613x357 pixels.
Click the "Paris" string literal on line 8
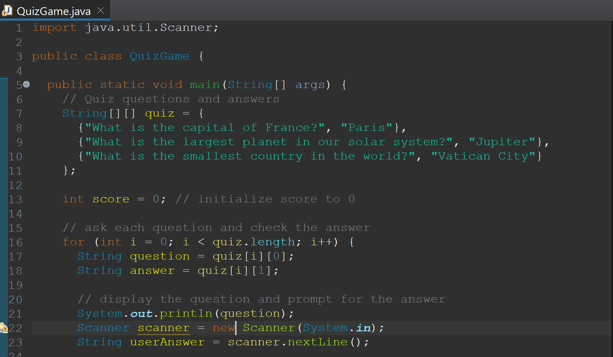click(x=366, y=127)
